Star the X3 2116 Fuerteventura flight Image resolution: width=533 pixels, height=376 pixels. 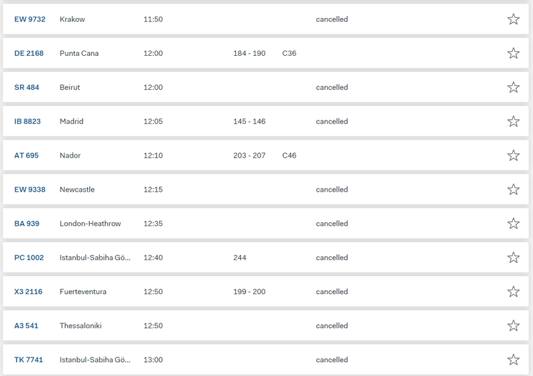coord(513,291)
